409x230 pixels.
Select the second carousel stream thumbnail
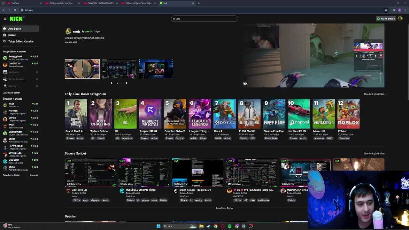119,69
